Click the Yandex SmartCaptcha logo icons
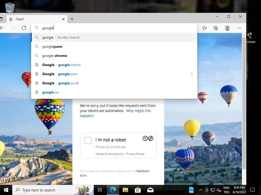Viewport: 261px width, 195px height. (148, 138)
